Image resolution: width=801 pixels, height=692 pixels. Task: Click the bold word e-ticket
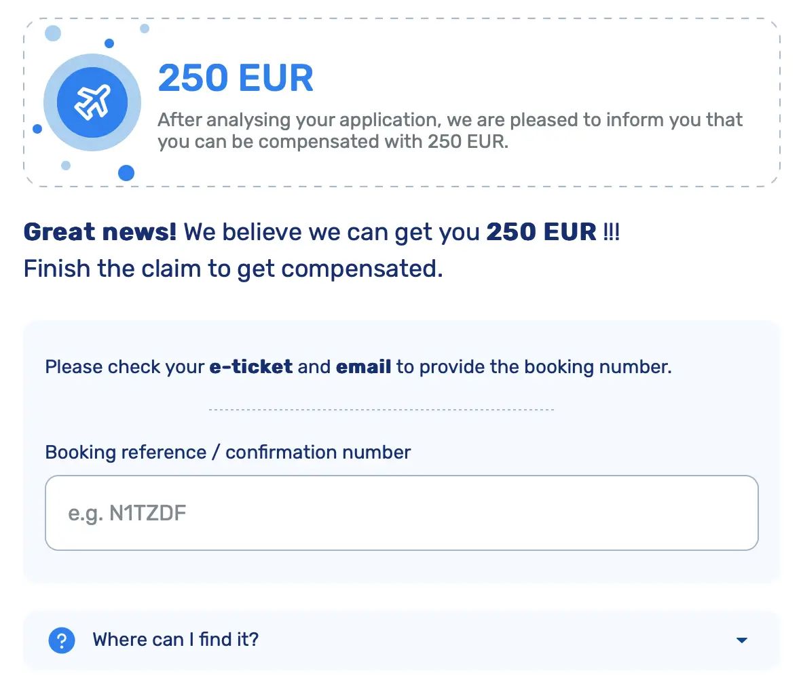(x=251, y=366)
